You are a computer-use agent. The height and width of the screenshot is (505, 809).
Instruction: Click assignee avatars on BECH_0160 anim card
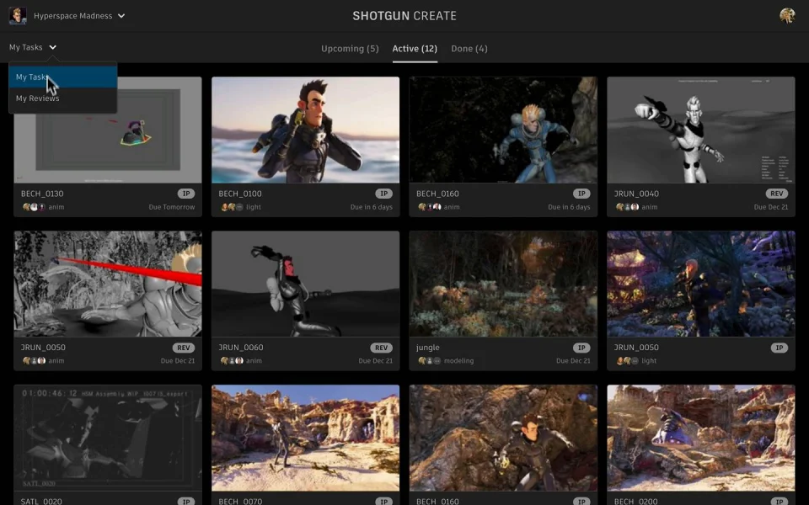click(x=429, y=207)
